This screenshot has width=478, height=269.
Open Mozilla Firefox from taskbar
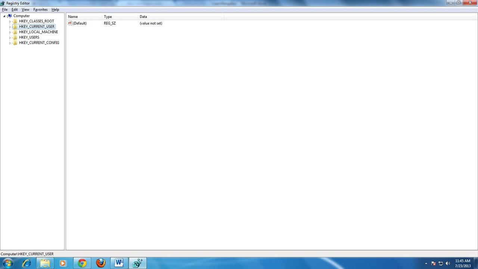[100, 263]
